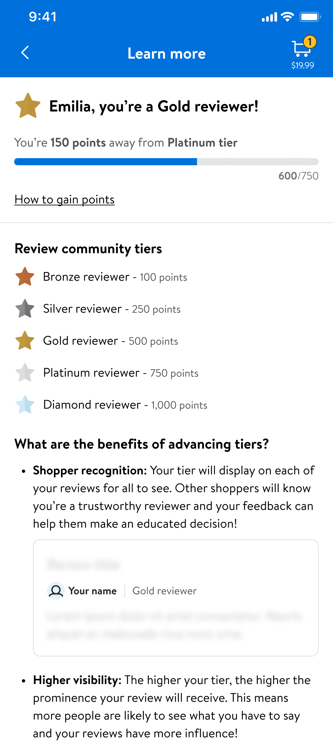Tap the Gold reviewer tier star

tap(25, 341)
